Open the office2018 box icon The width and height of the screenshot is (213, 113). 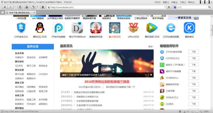coord(133,28)
